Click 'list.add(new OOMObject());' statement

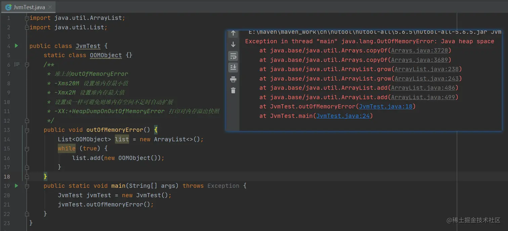pos(118,158)
